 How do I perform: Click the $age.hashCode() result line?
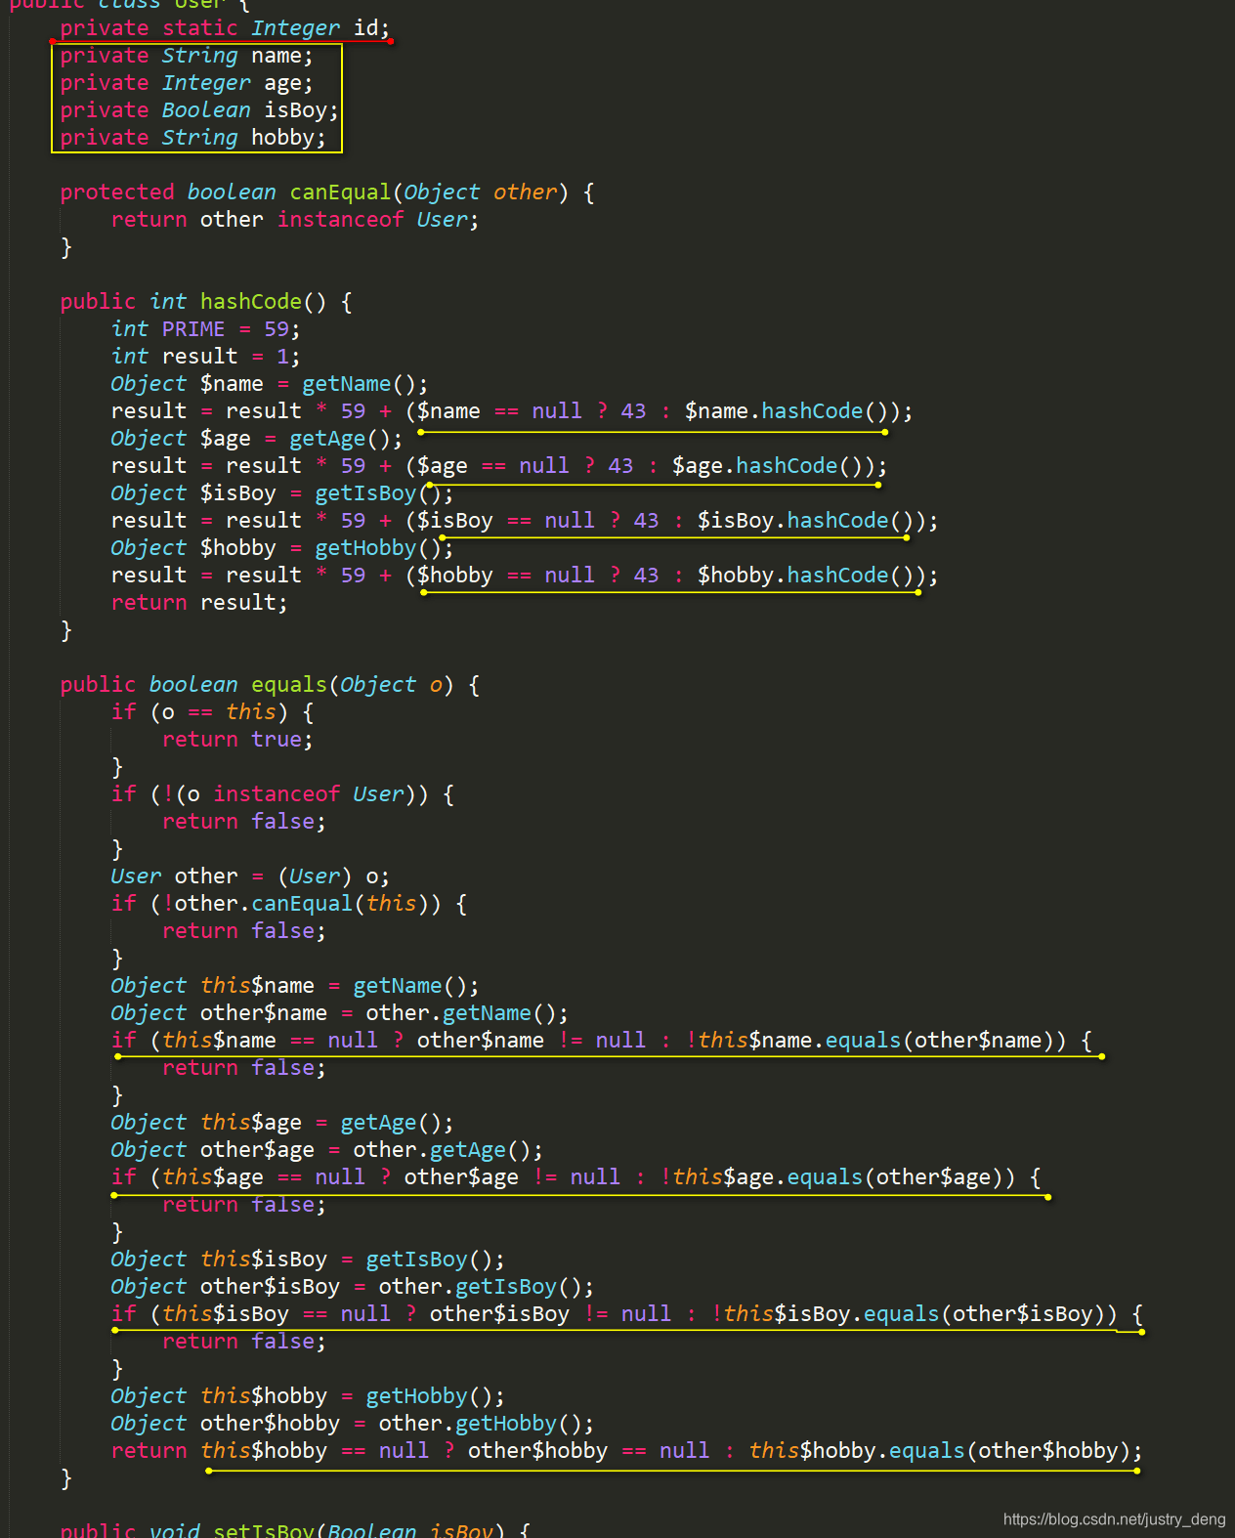coord(499,466)
